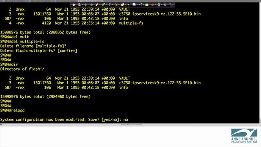Click the 'SW04#dir' command line
The width and height of the screenshot is (261, 147).
[x=9, y=65]
